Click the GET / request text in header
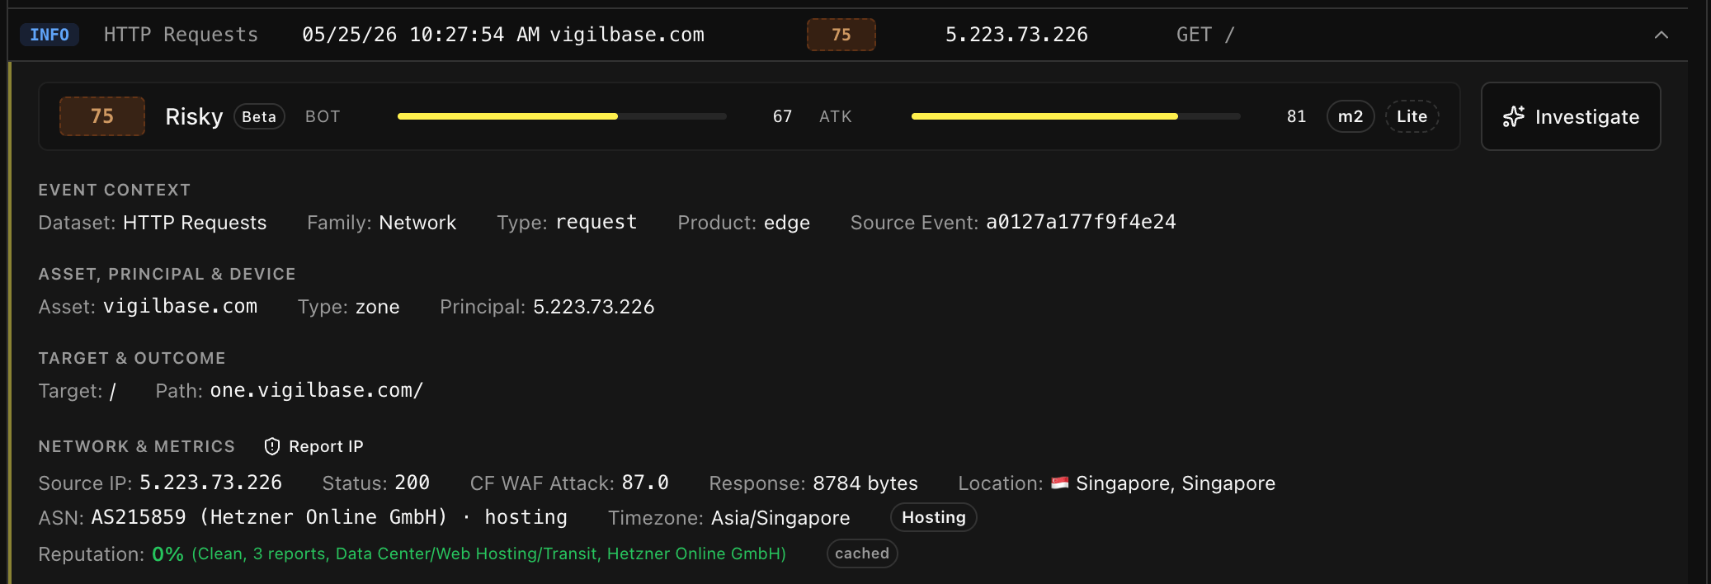 pos(1205,35)
